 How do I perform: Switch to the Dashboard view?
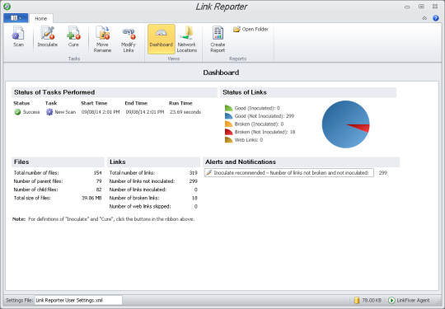pos(162,40)
